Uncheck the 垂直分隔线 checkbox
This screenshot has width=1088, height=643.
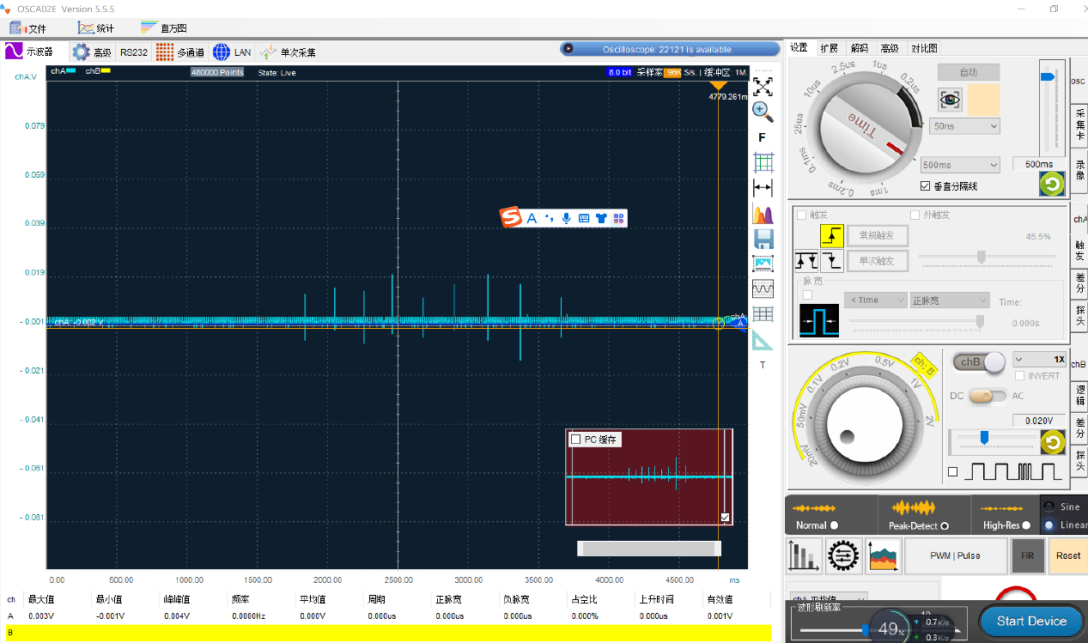pos(925,186)
